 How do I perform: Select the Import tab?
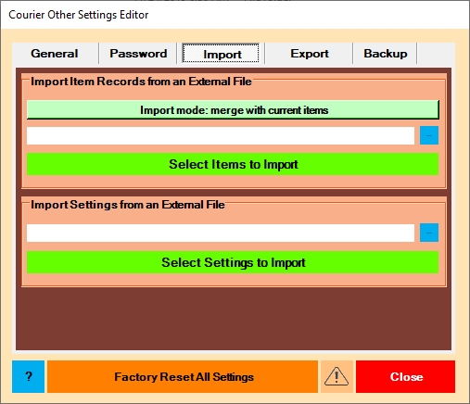pos(221,54)
